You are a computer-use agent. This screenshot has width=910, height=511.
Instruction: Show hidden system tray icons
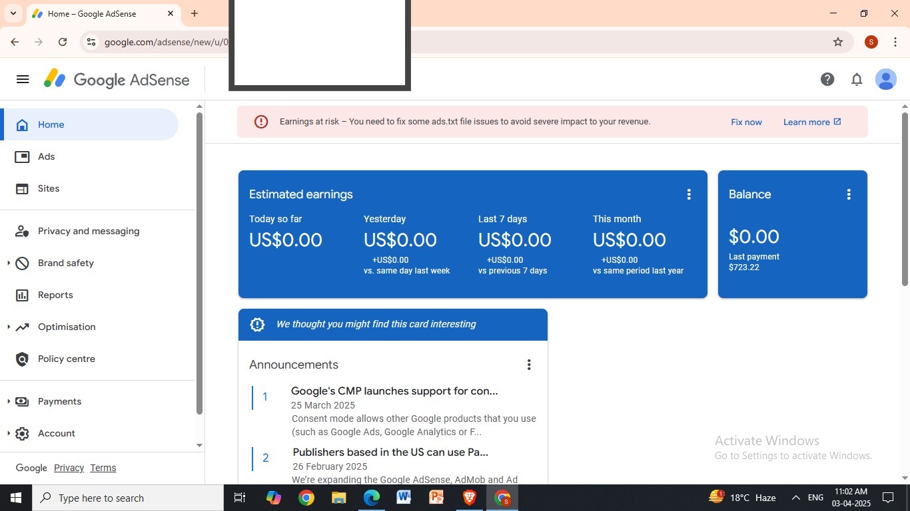(x=795, y=498)
